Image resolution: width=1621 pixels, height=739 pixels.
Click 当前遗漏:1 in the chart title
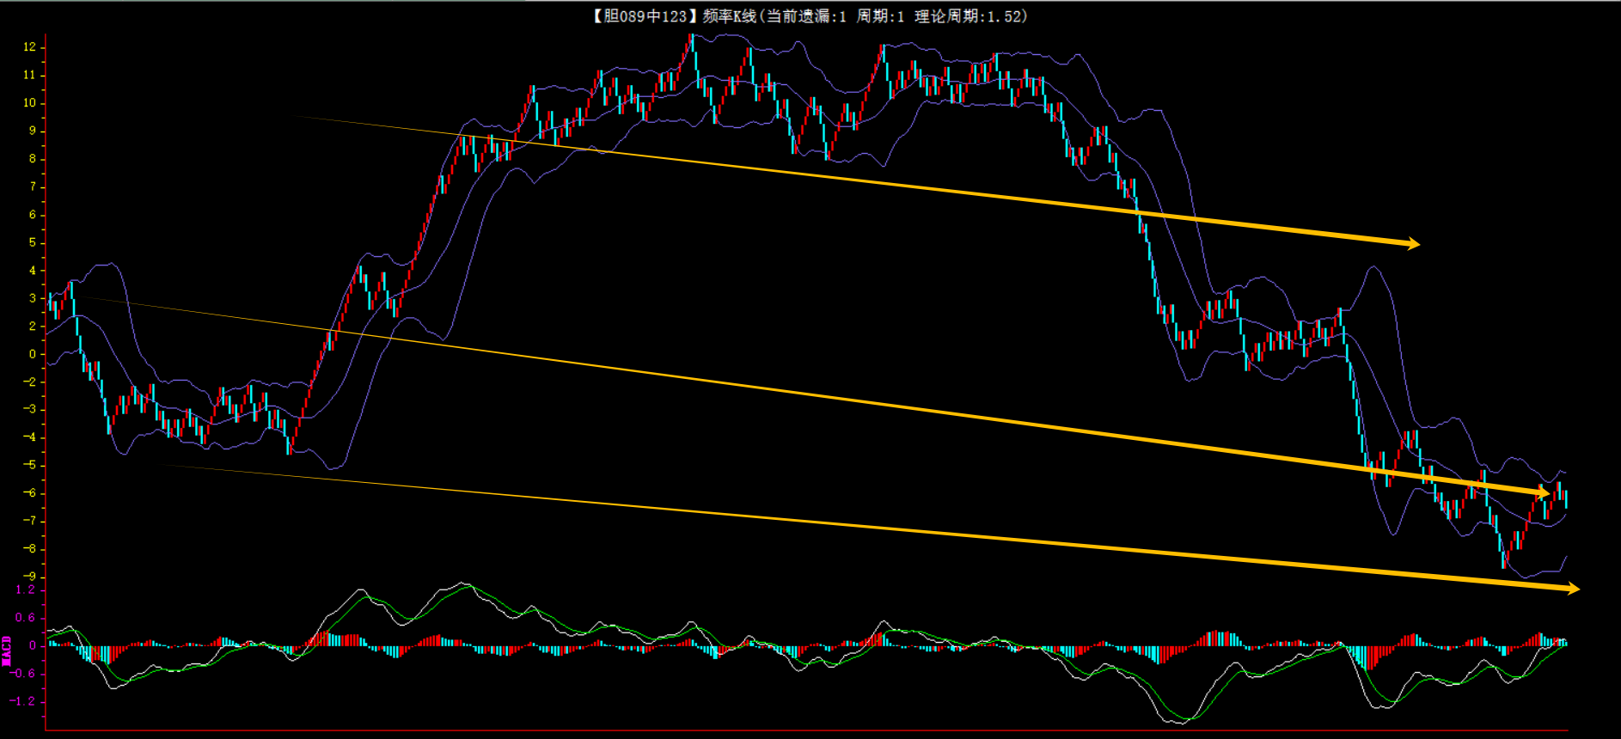805,15
